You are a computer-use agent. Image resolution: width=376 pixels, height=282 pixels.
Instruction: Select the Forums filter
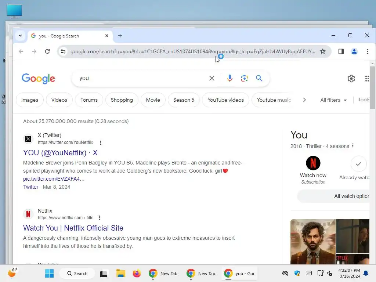pos(89,100)
